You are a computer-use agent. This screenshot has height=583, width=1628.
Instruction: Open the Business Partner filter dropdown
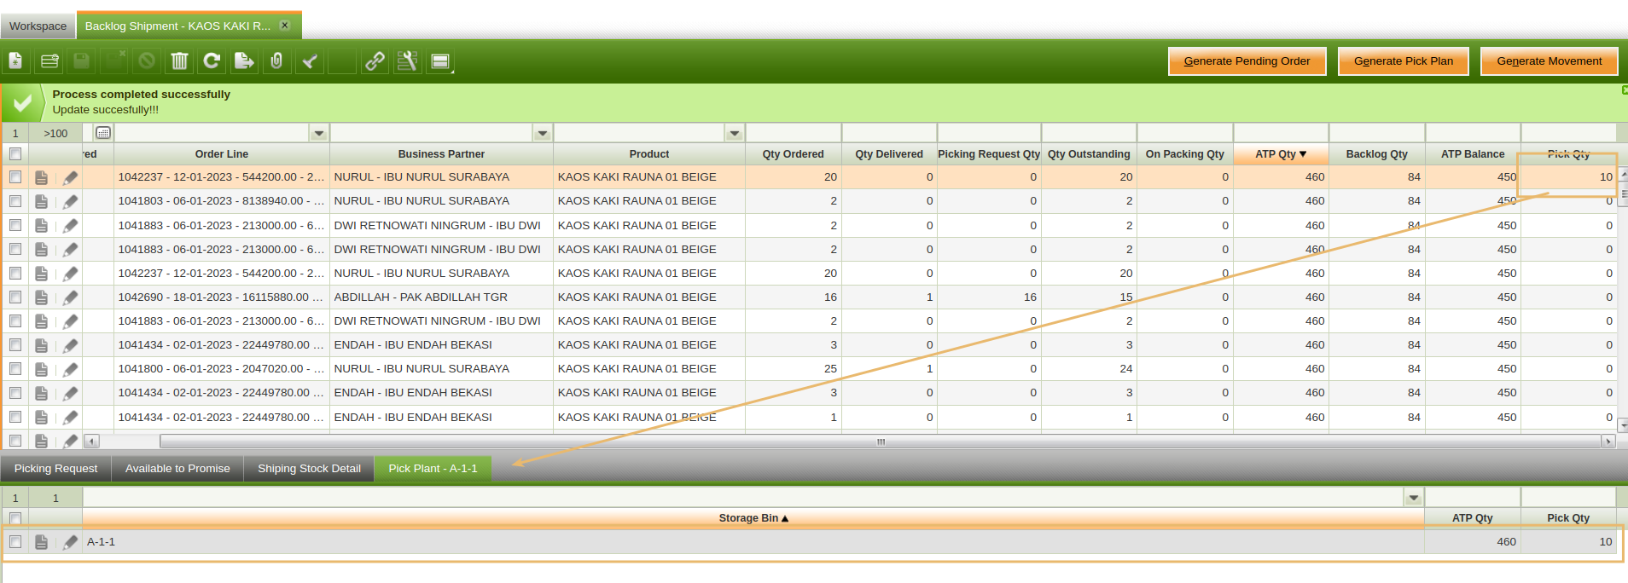tap(542, 133)
